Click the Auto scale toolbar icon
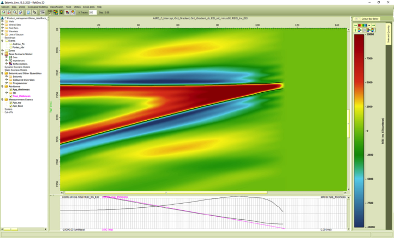This screenshot has height=238, width=394. (50, 12)
